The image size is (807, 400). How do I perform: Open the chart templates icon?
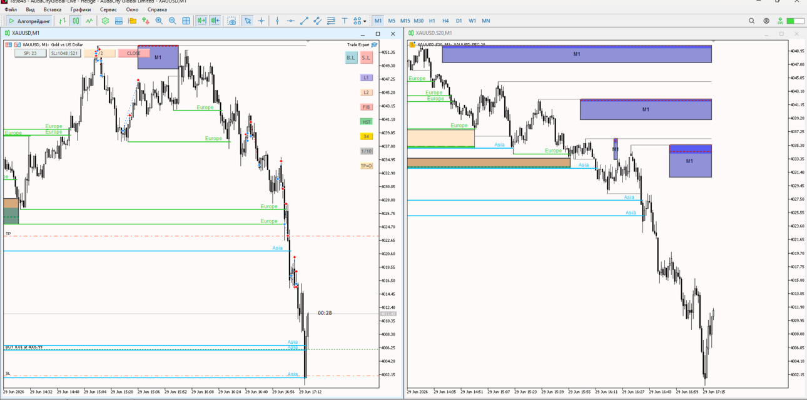click(119, 21)
